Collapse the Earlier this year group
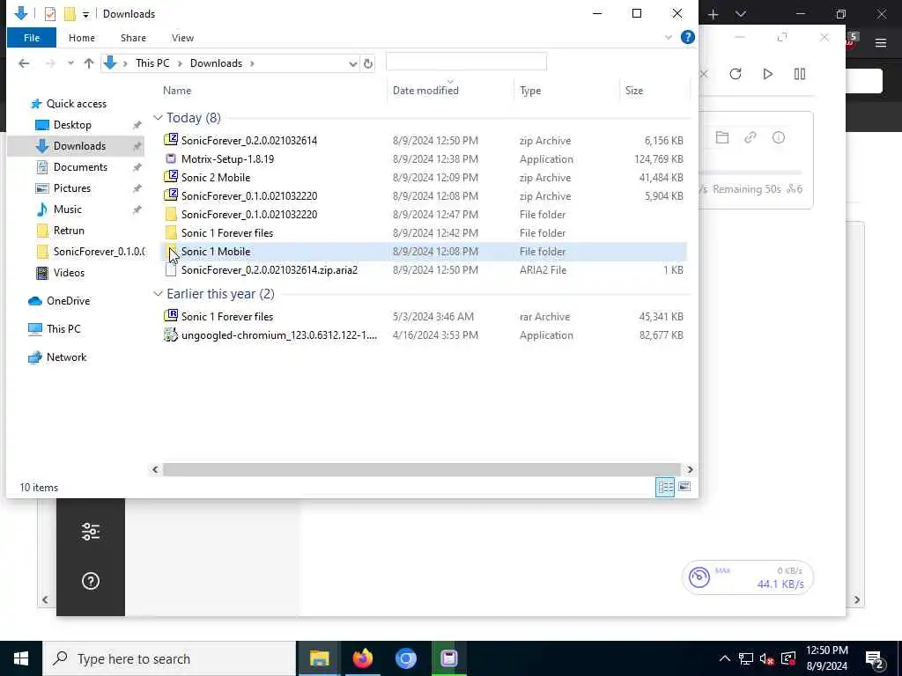The height and width of the screenshot is (676, 902). point(158,294)
